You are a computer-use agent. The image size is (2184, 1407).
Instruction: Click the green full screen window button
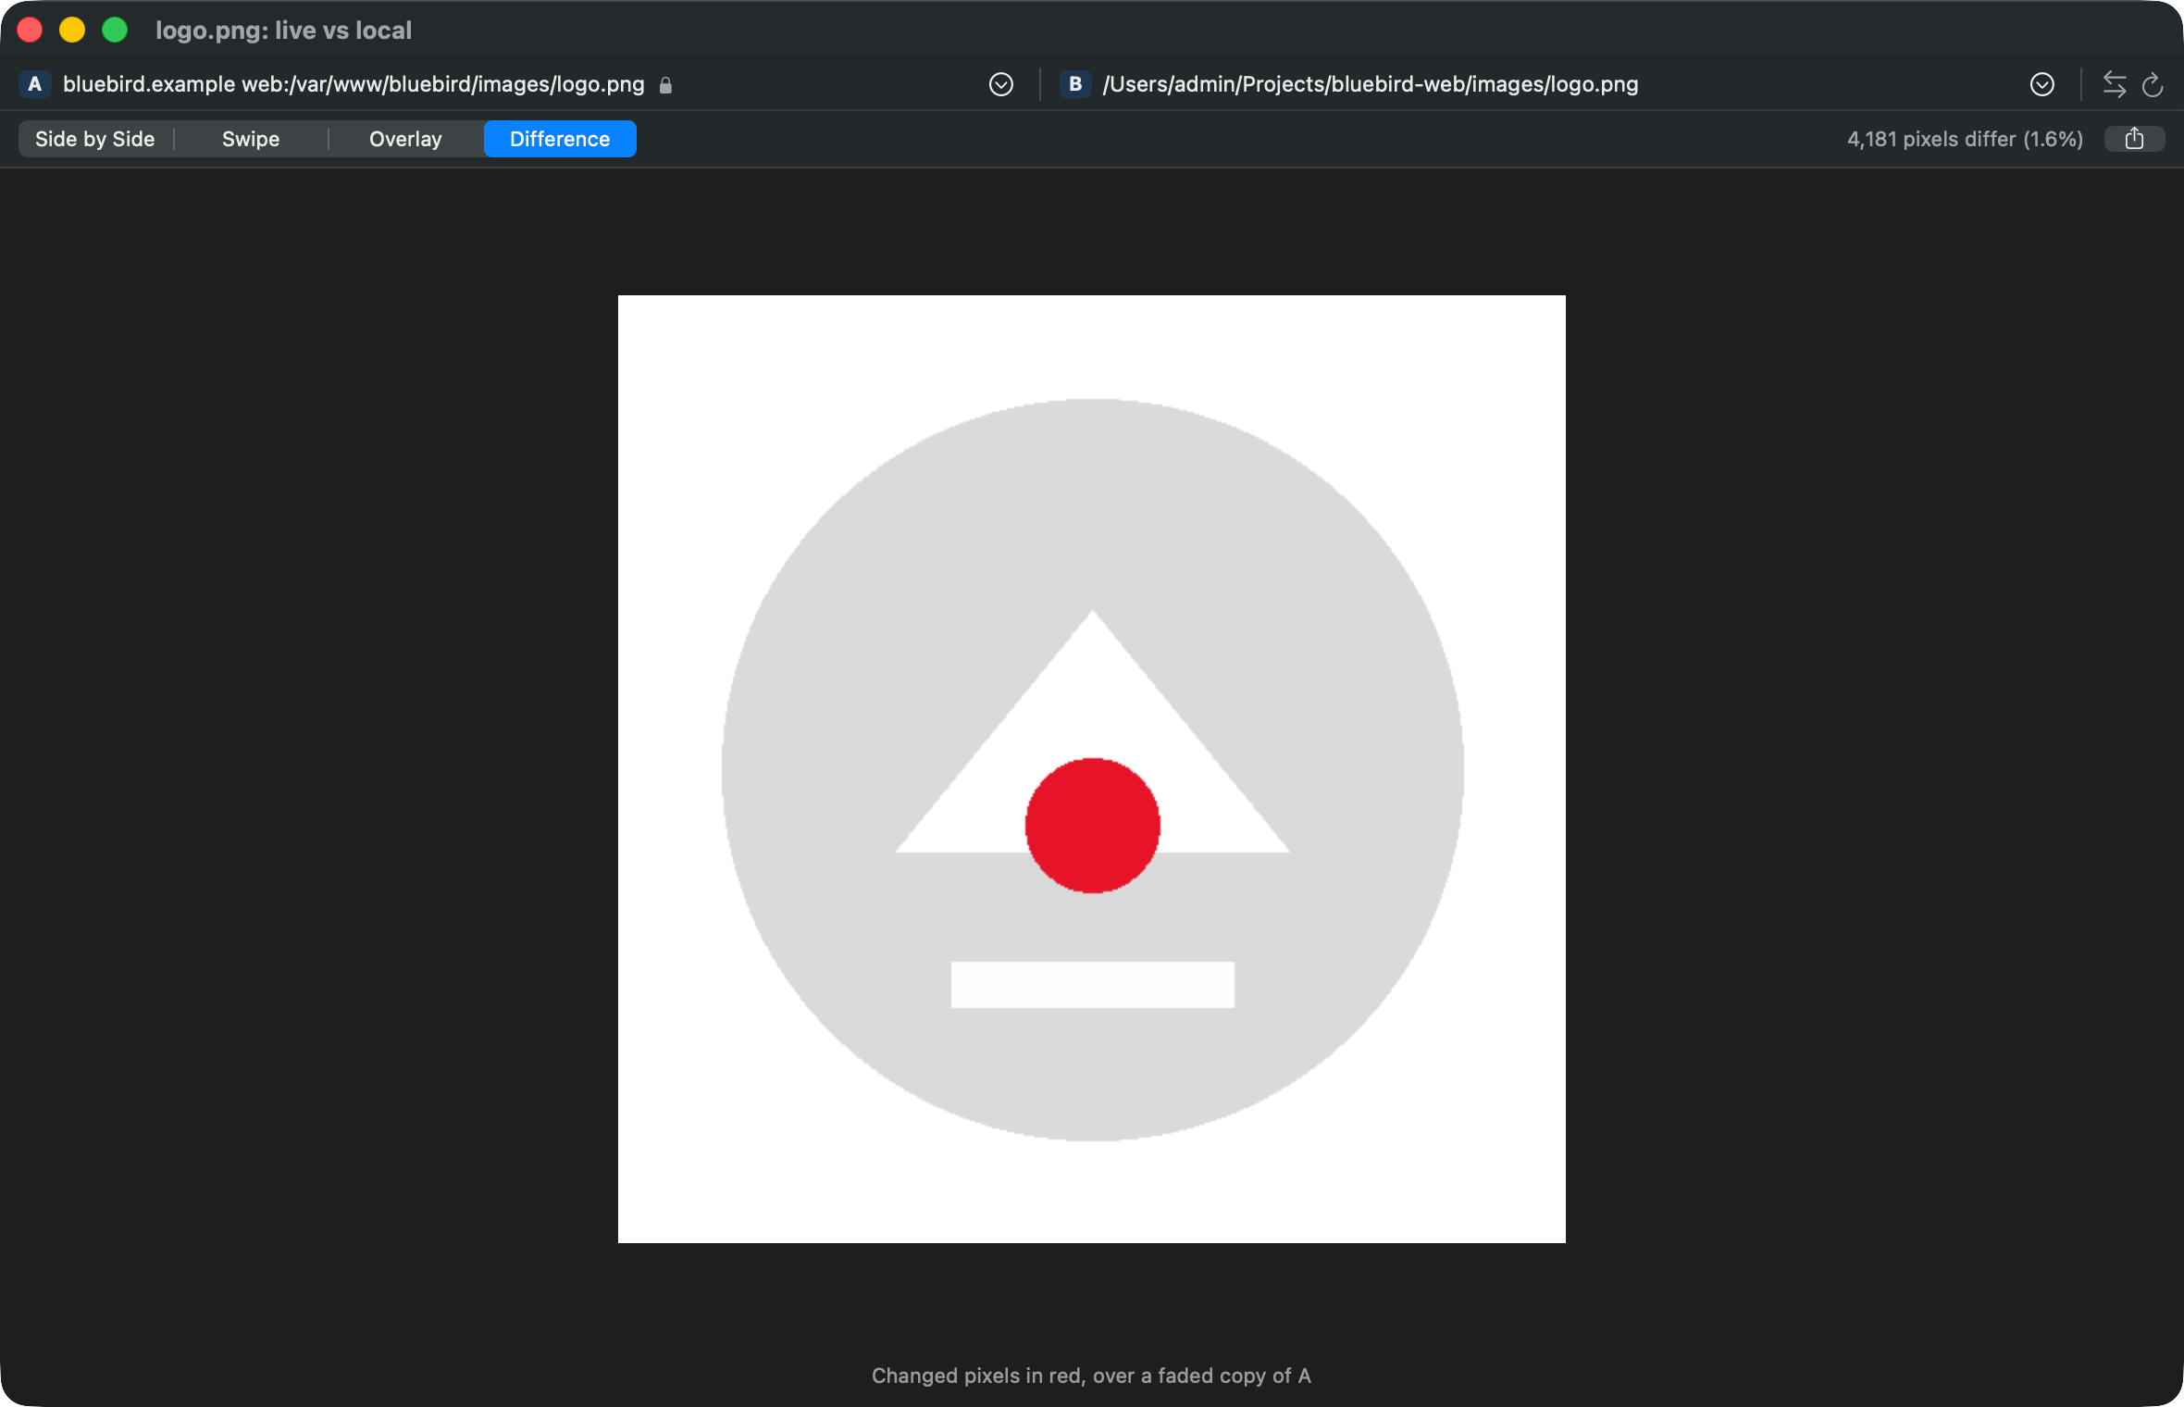(115, 30)
